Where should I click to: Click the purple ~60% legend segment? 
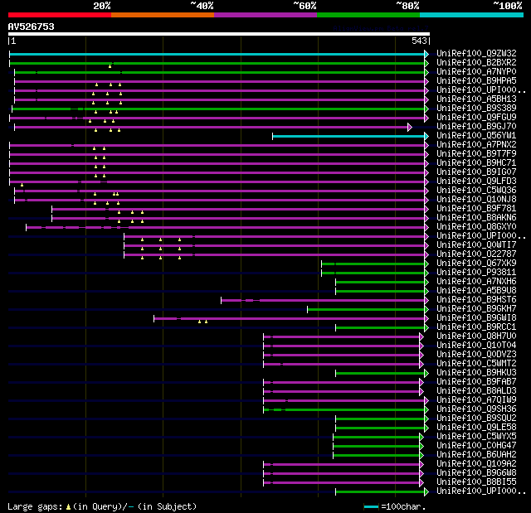pyautogui.click(x=265, y=15)
